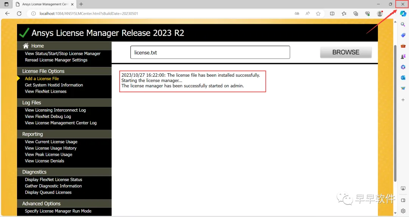409x217 pixels.
Task: Add this page to favorites star
Action: point(318,14)
